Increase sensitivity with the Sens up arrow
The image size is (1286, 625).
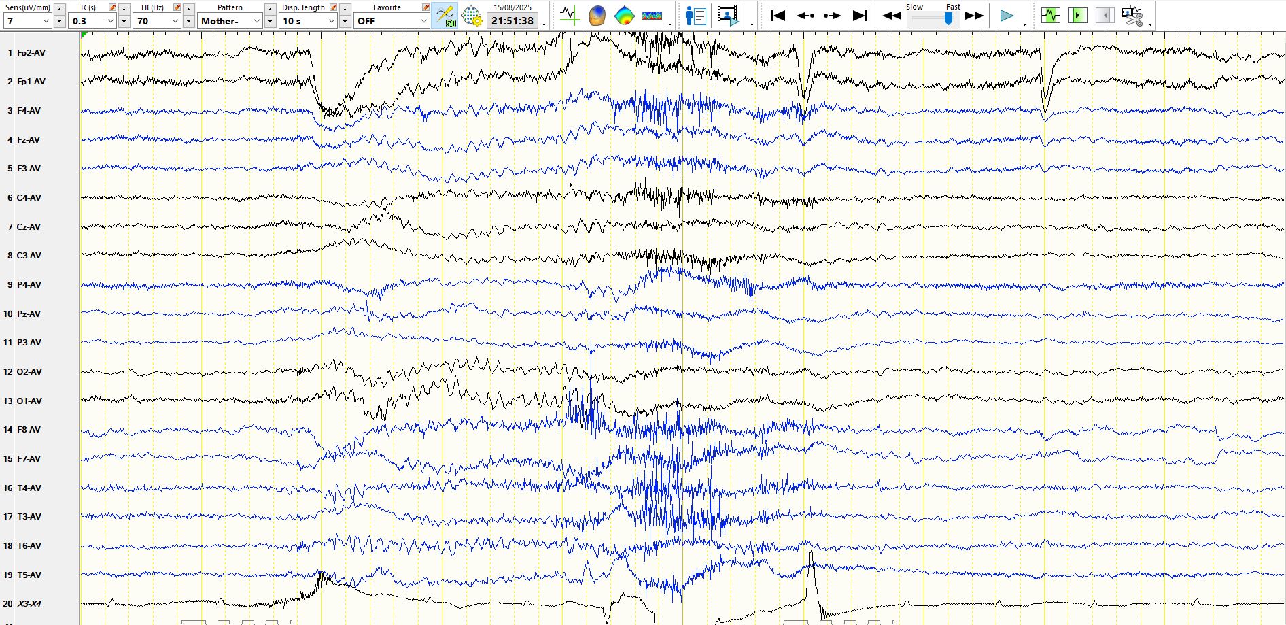pyautogui.click(x=59, y=9)
